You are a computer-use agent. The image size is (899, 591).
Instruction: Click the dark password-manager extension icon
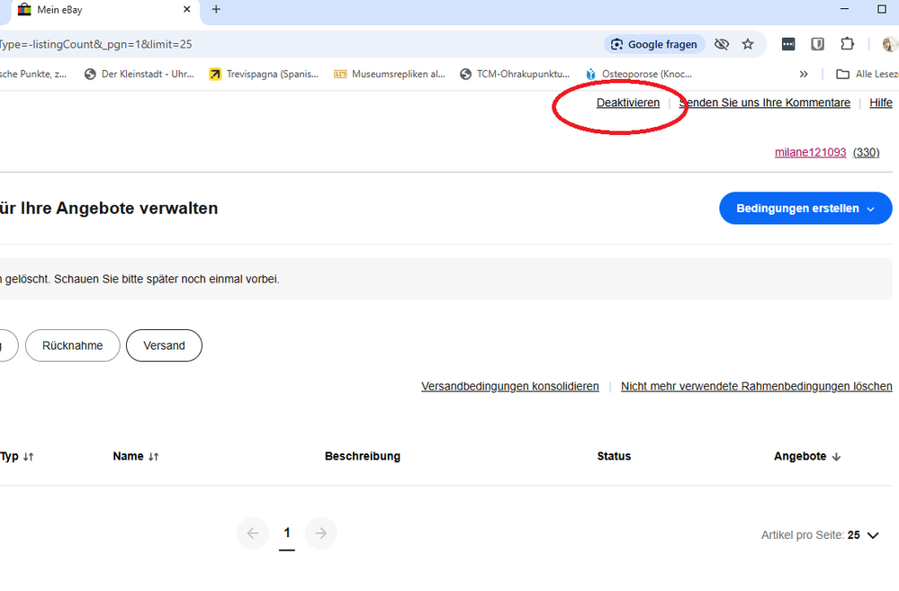click(788, 44)
